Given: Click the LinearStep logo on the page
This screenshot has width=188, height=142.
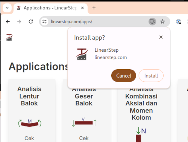Looking at the screenshot, I should click(9, 37).
